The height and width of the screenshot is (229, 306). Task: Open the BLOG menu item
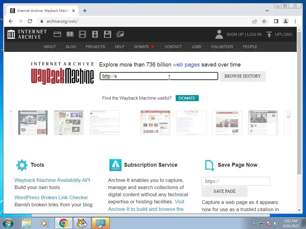click(x=71, y=47)
